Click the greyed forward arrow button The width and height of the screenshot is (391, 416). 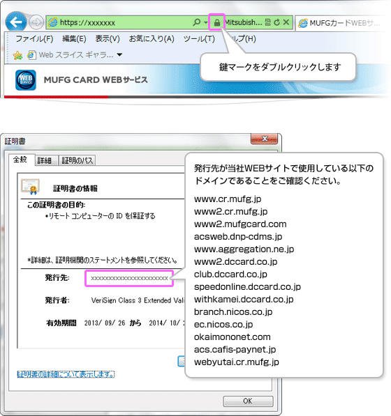[x=36, y=22]
